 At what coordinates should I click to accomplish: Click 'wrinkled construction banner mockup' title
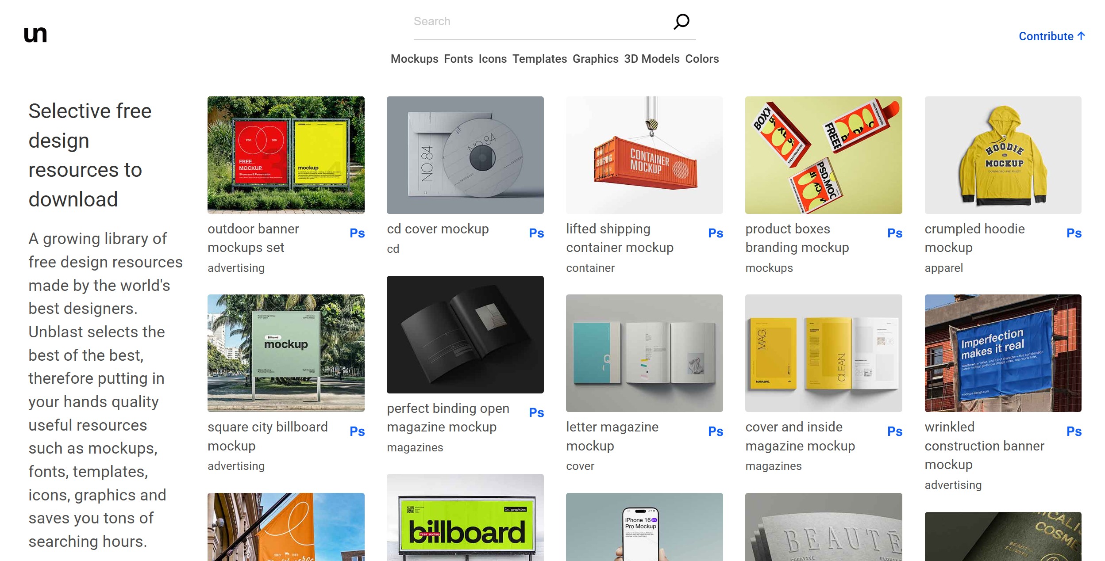click(x=984, y=446)
